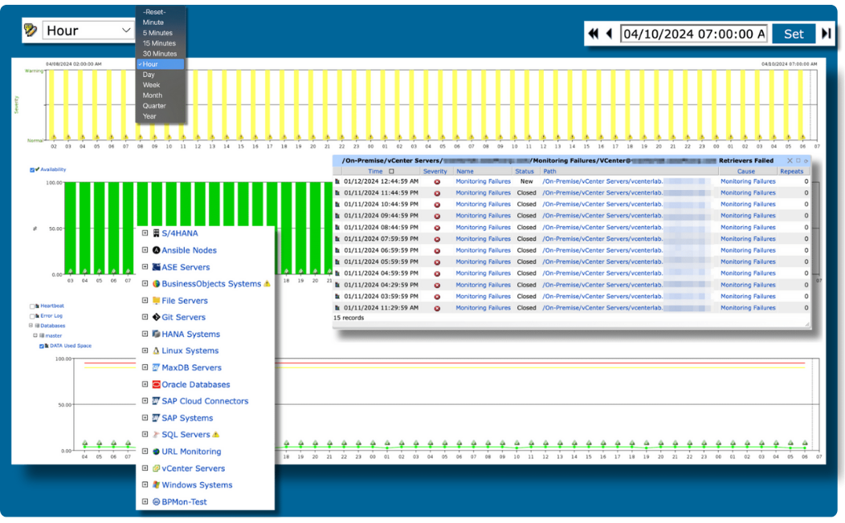Enable the Heartbeat checkbox
The width and height of the screenshot is (845, 523).
[31, 306]
